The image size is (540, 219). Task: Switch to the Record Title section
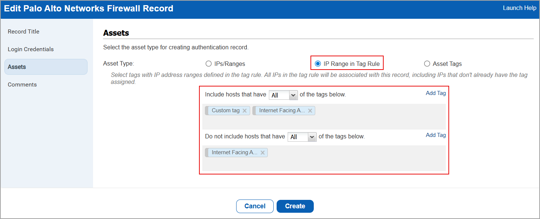tap(24, 31)
